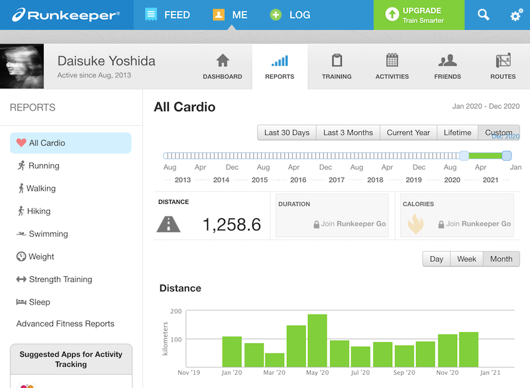This screenshot has height=388, width=530.
Task: Click the profile photo thumbnail
Action: click(22, 66)
